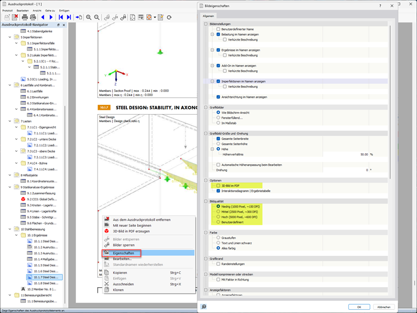Select 9.1 Zusammenfassung in navigator
The width and height of the screenshot is (417, 313).
(38, 193)
